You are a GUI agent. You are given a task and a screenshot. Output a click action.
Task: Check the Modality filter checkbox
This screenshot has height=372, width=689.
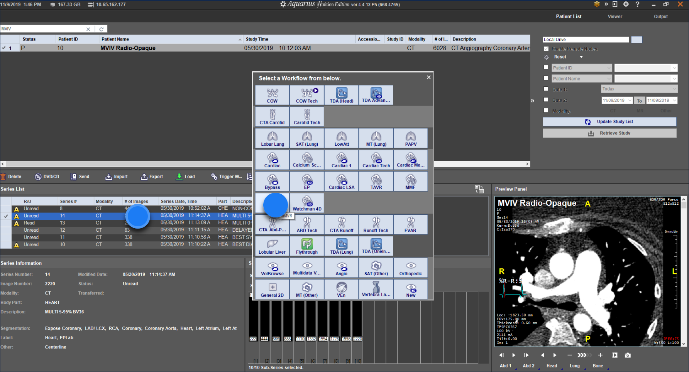click(x=546, y=111)
